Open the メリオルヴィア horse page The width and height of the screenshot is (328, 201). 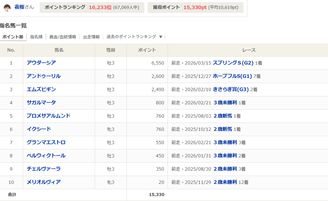[44, 182]
